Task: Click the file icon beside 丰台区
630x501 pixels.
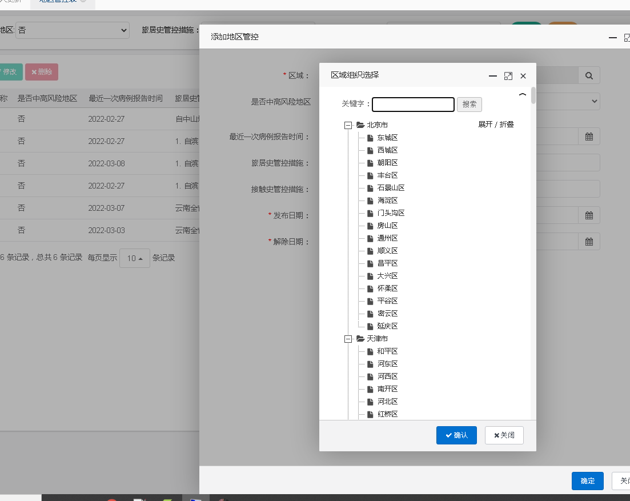Action: 370,175
